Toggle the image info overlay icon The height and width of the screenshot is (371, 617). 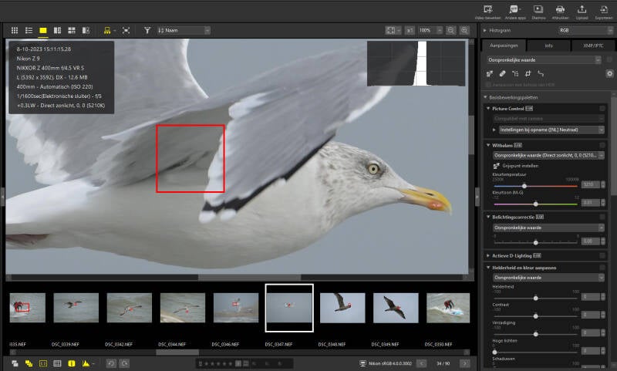(72, 363)
